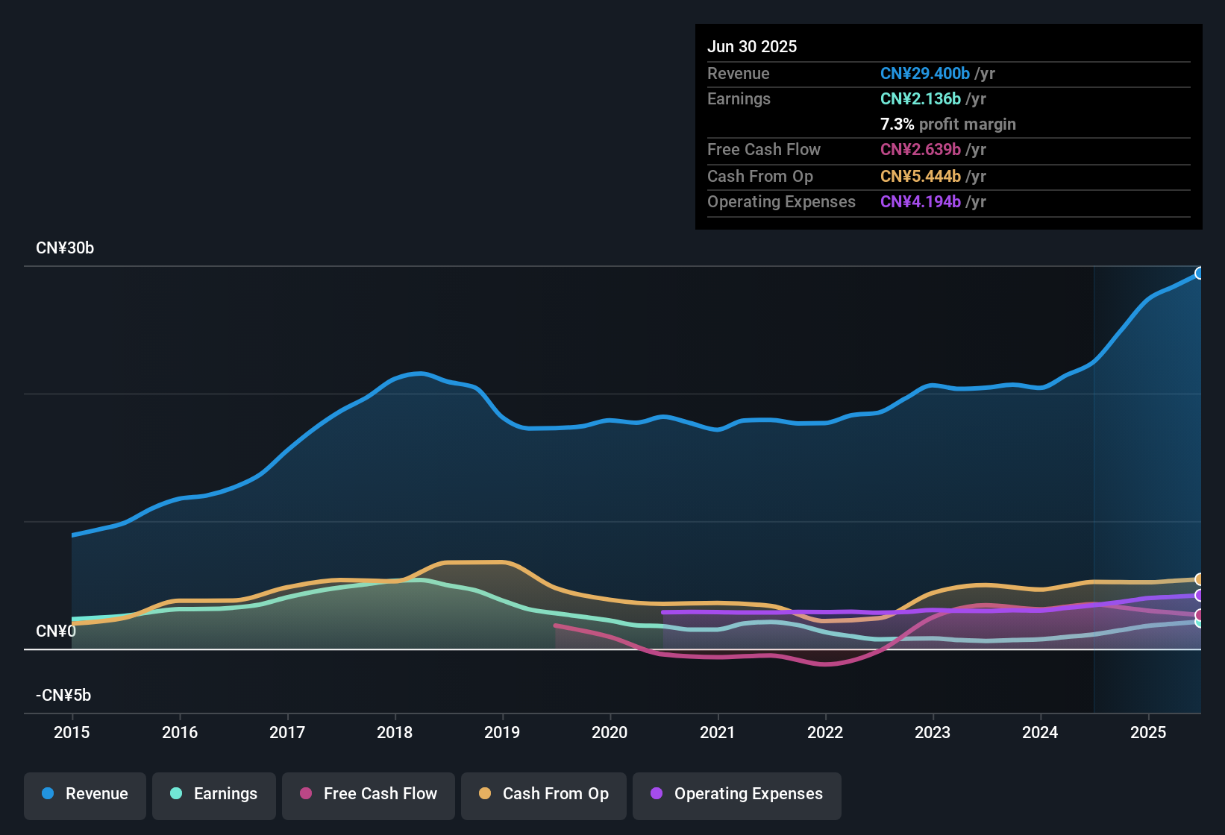Click the purple Operating Expenses endpoint circle

[1199, 596]
